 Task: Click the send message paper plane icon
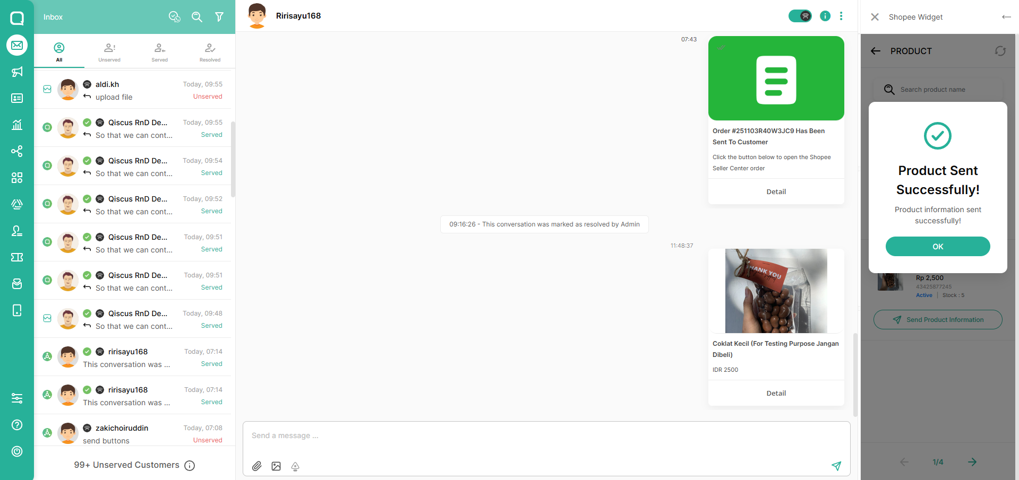click(x=836, y=466)
